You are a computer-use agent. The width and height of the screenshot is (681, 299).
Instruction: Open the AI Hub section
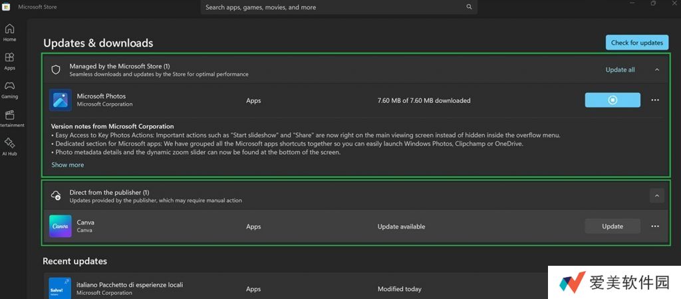point(10,146)
